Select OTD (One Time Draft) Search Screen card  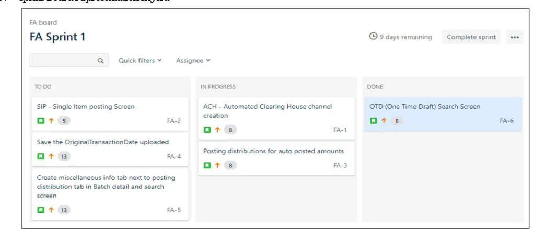[x=443, y=114]
